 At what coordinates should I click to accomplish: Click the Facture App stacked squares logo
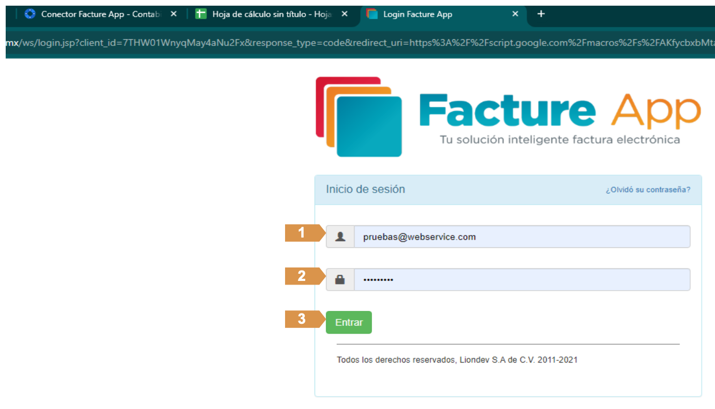click(359, 117)
